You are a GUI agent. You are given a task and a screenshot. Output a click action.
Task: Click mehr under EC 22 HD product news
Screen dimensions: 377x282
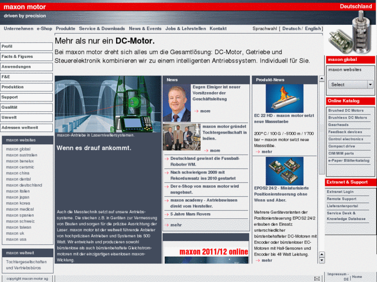click(x=267, y=152)
